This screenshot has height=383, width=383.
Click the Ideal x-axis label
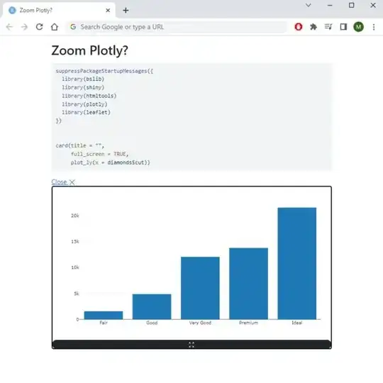point(297,323)
